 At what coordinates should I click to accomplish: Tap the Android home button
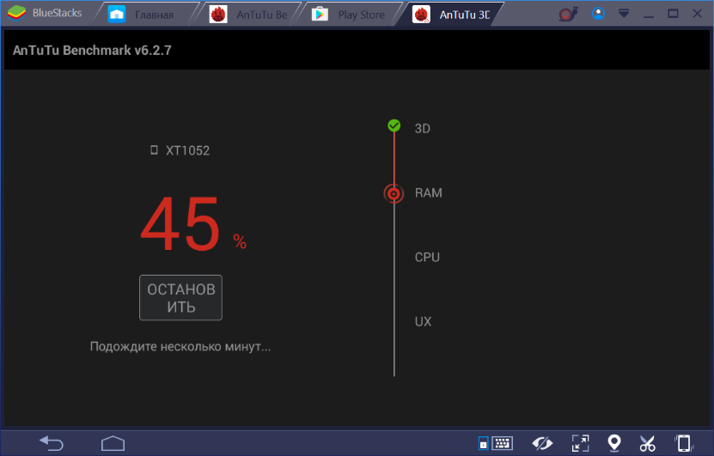click(x=113, y=443)
